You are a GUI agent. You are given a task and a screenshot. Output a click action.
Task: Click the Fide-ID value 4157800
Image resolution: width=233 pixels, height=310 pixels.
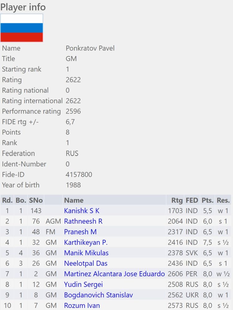click(79, 175)
